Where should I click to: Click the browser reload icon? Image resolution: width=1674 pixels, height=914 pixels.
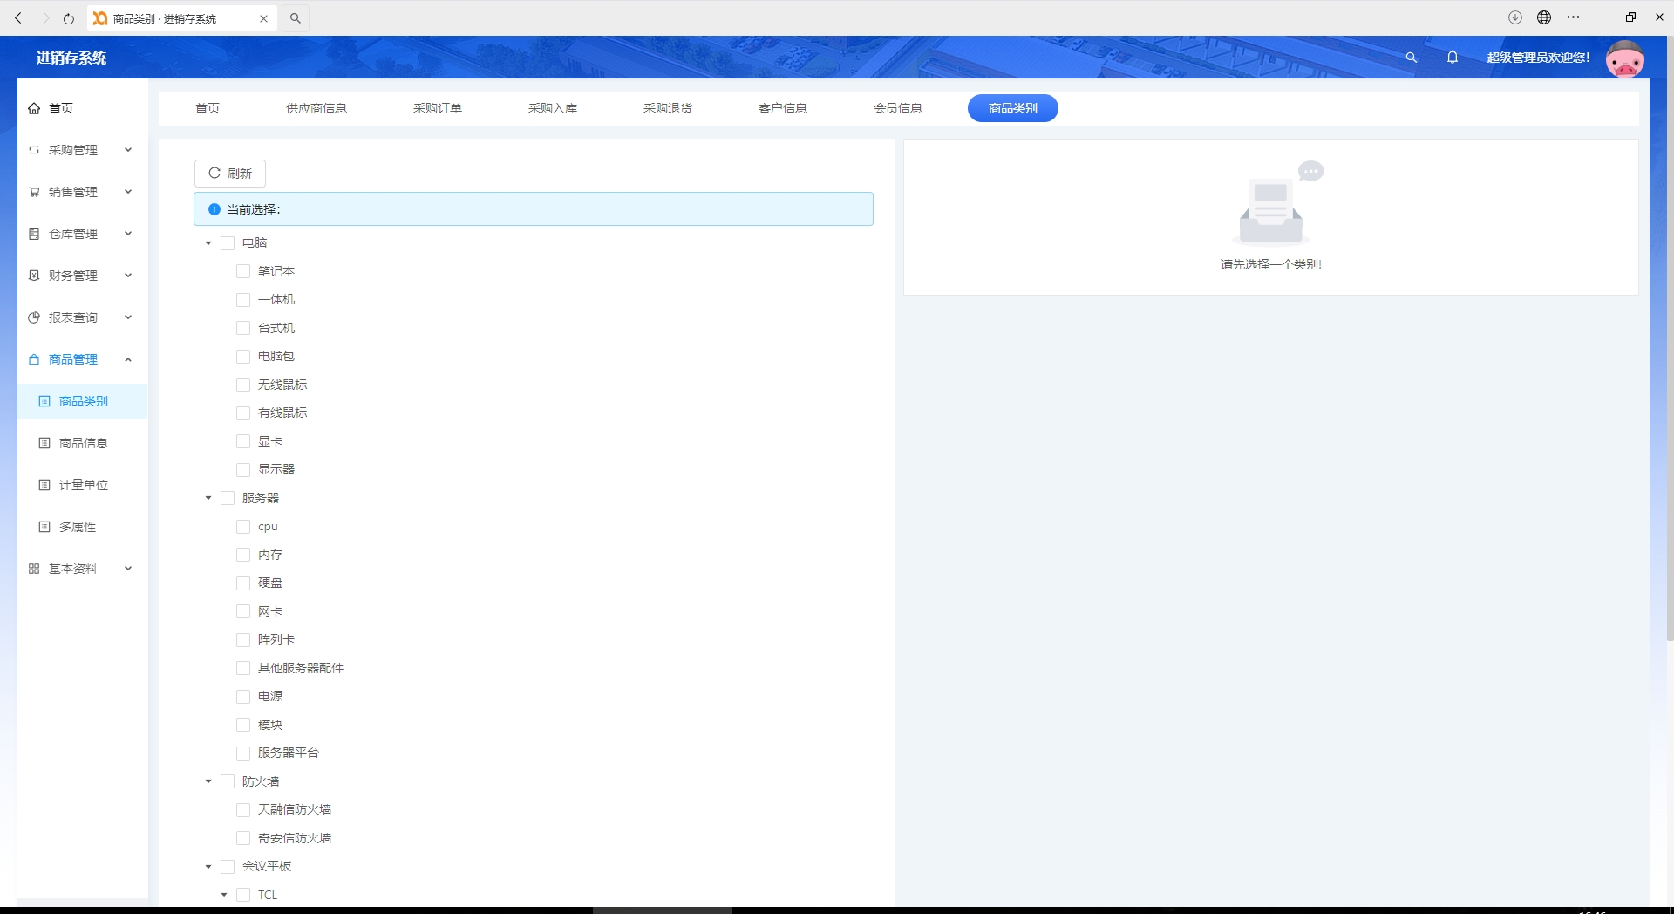point(68,18)
